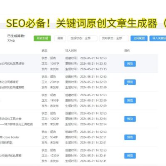The width and height of the screenshot is (166, 166).
Task: Click 生成时间 2024-05-21 14:23:13
Action: click(86, 69)
